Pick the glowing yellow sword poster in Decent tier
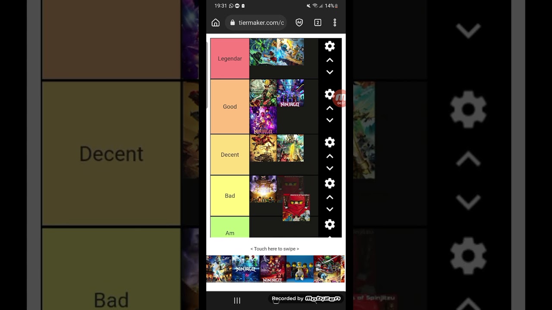This screenshot has height=310, width=552. pos(290,148)
